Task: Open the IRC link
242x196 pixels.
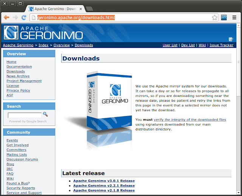Action: (10, 169)
